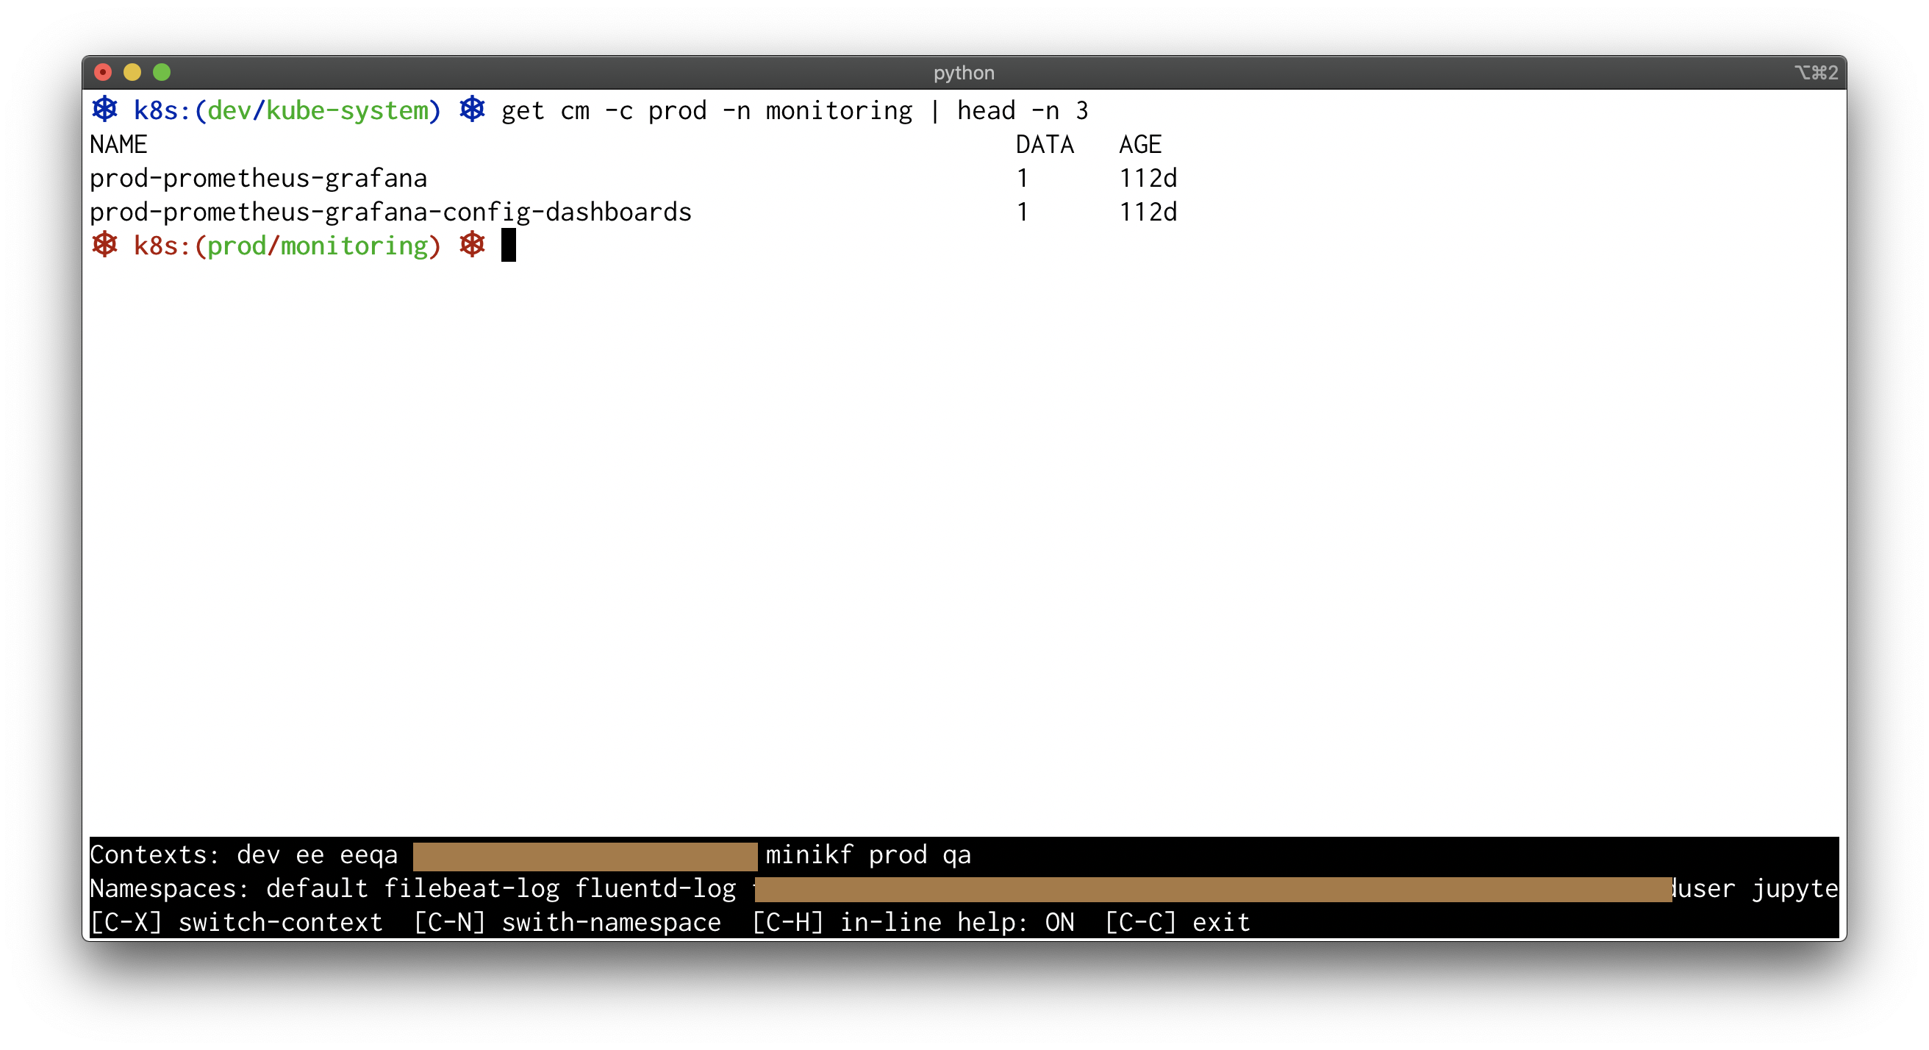
Task: Select the 'prod-prometheus-grafana' row name
Action: pyautogui.click(x=258, y=178)
